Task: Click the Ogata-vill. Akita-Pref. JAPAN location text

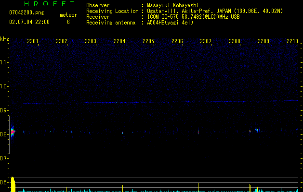Action: [x=215, y=11]
